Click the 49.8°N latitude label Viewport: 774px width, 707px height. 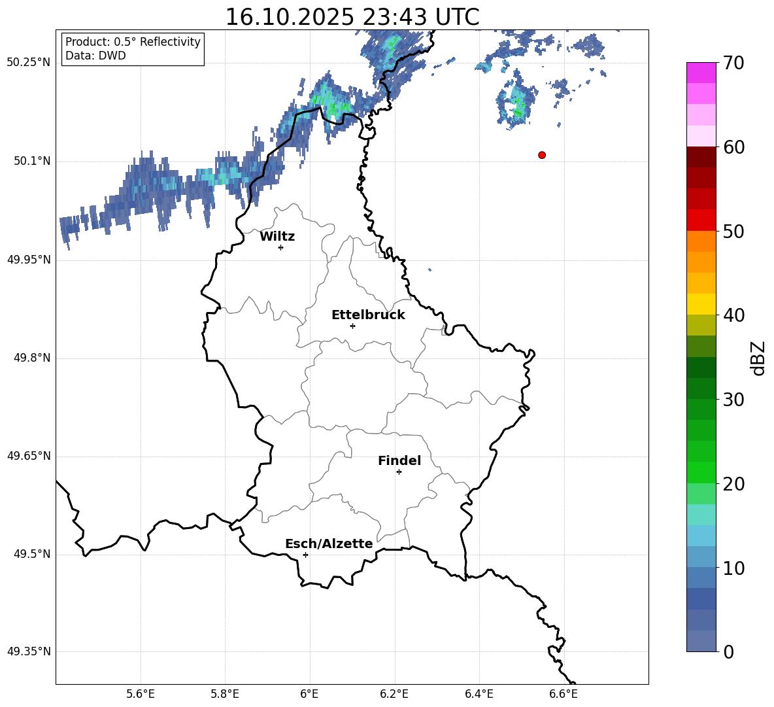tap(32, 358)
